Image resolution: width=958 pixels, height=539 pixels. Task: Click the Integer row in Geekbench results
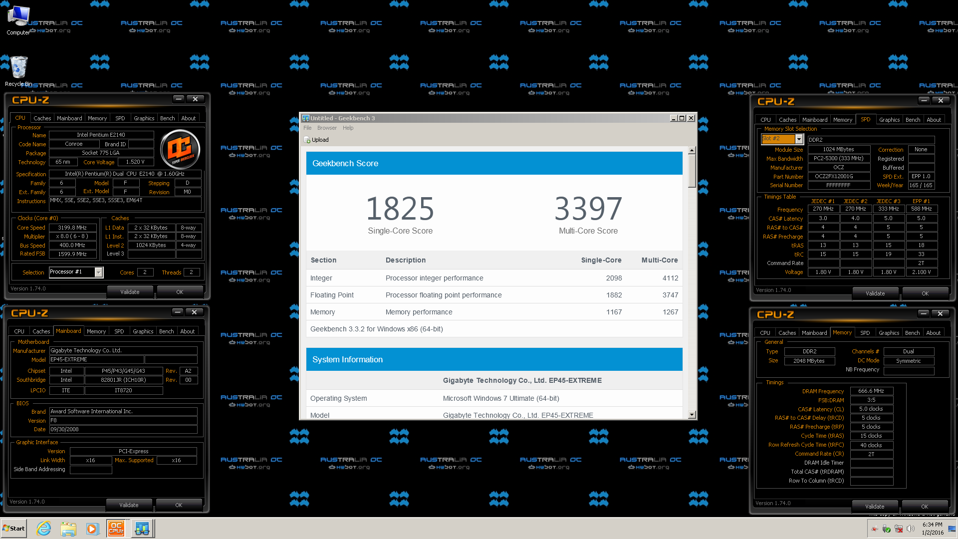pyautogui.click(x=494, y=278)
